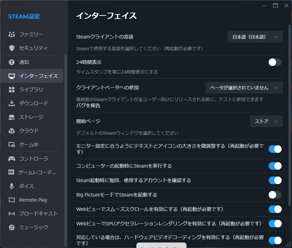Click the ライブラリ grid icon
292x248 pixels.
12,90
